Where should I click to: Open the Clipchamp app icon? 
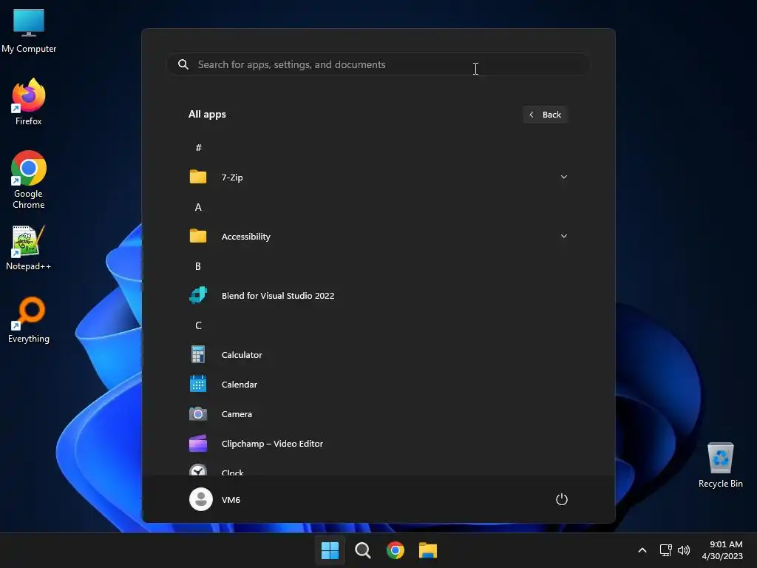[x=198, y=444]
